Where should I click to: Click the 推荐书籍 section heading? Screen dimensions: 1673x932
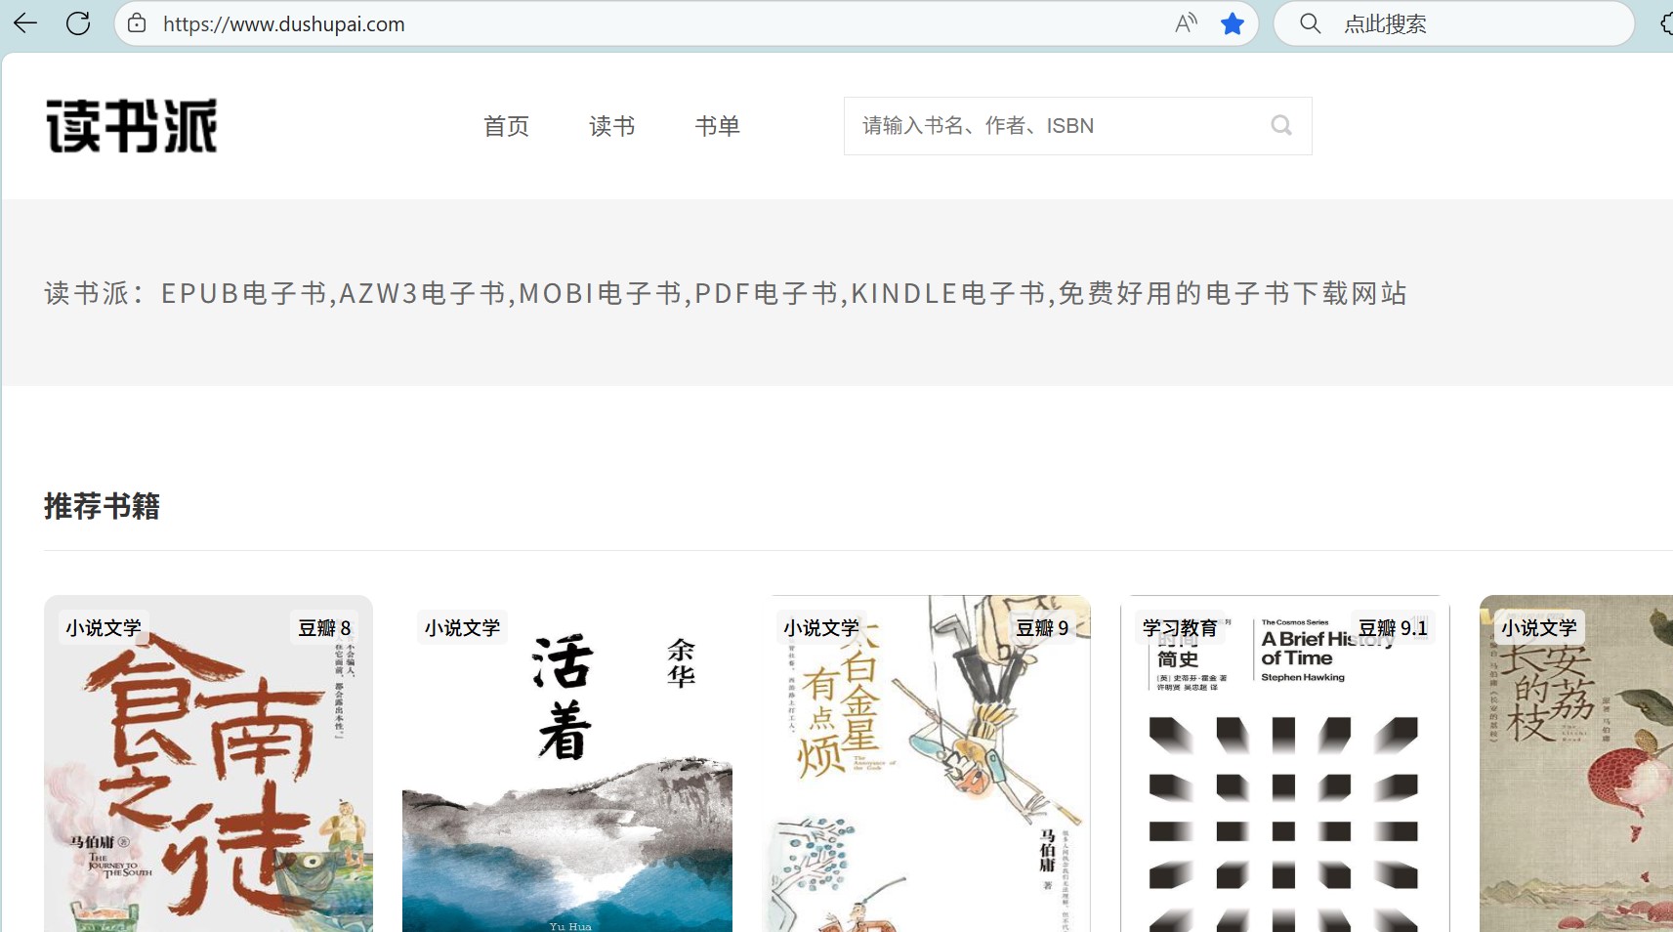pyautogui.click(x=102, y=506)
